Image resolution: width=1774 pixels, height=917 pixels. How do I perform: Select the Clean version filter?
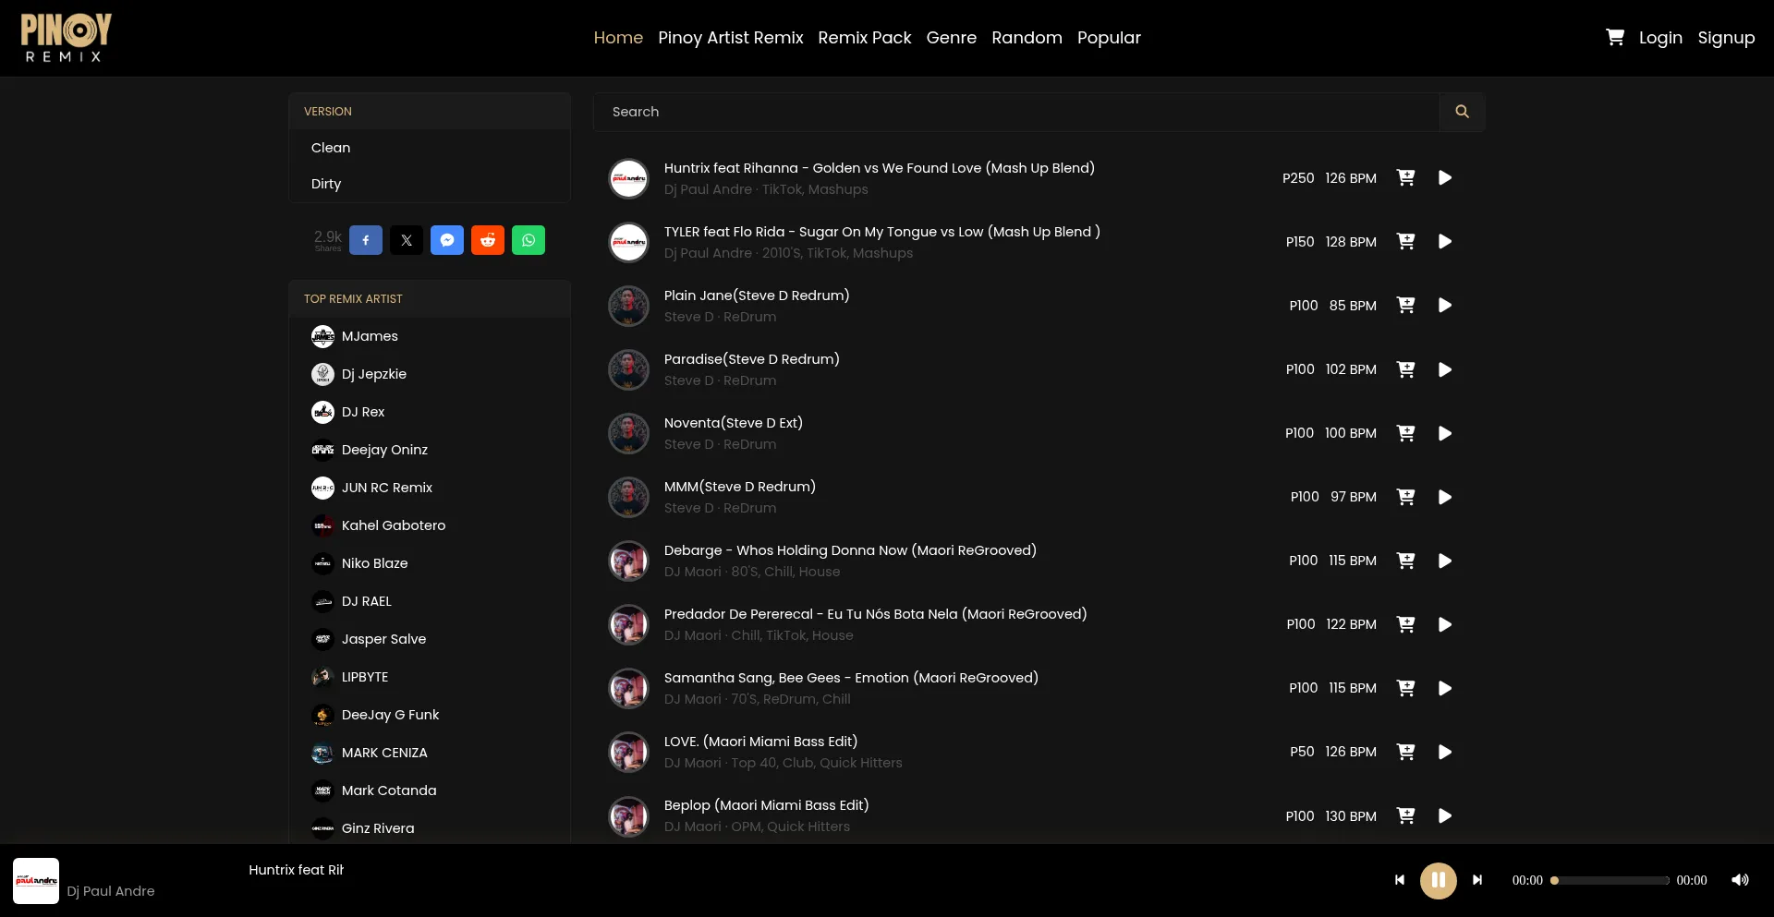tap(331, 148)
